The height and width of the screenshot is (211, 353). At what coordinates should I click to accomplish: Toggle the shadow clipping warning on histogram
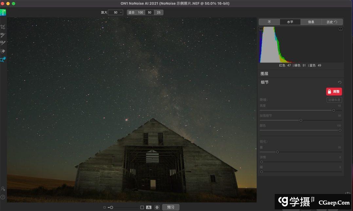point(261,29)
